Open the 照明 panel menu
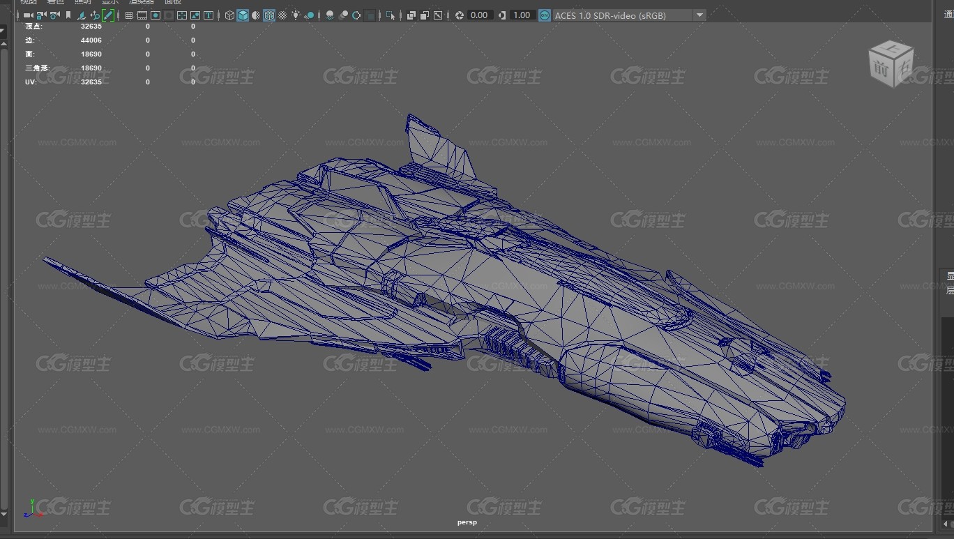This screenshot has width=954, height=539. [x=83, y=2]
